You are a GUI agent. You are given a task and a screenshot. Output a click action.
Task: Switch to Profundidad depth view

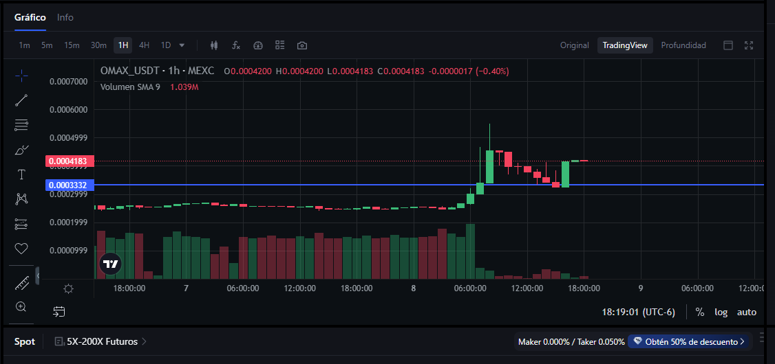tap(683, 45)
